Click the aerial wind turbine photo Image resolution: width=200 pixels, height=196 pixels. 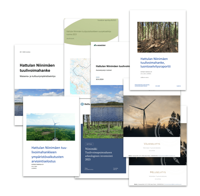(x=51, y=127)
